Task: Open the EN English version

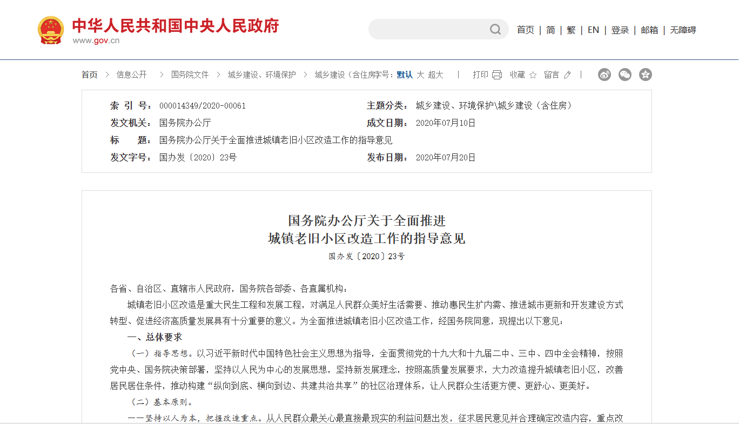Action: (593, 30)
